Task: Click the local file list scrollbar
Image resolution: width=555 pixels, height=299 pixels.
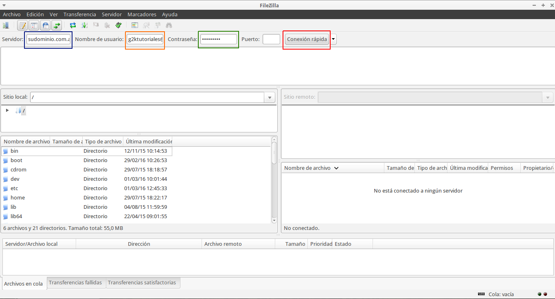Action: point(274,179)
